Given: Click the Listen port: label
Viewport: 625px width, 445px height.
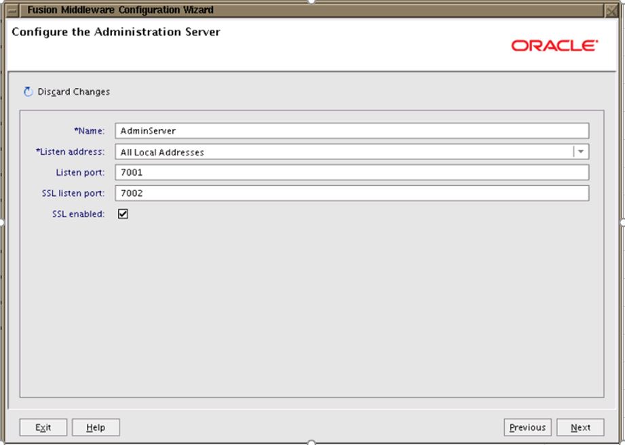Looking at the screenshot, I should (80, 172).
